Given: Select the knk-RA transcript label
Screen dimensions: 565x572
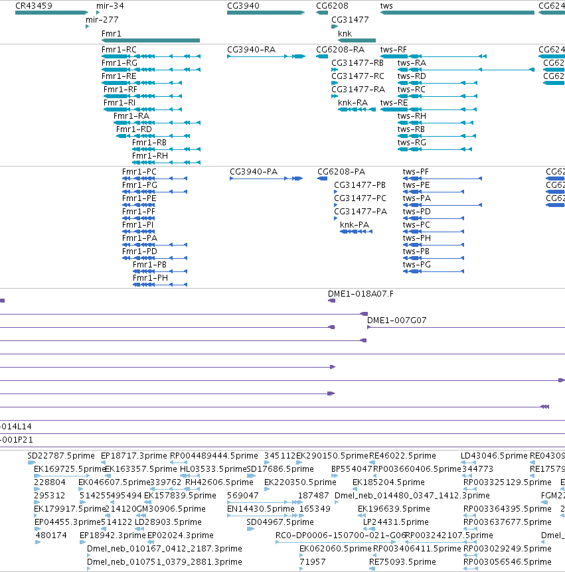Looking at the screenshot, I should pyautogui.click(x=353, y=102).
